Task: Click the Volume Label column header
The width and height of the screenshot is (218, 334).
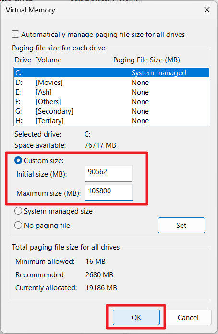Action: click(x=48, y=60)
